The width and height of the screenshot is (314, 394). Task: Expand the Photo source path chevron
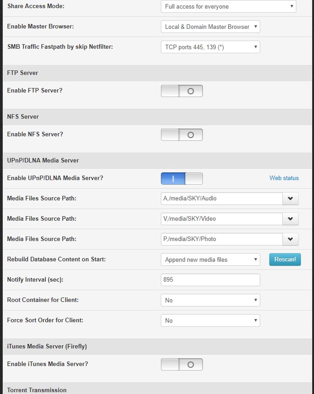tap(291, 239)
